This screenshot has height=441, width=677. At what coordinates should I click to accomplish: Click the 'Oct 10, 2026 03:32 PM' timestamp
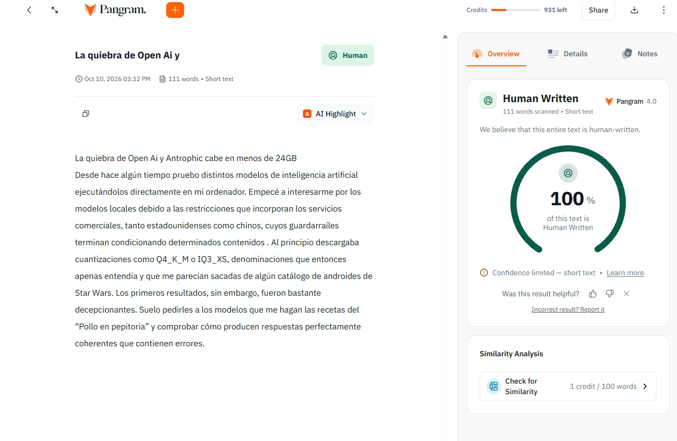coord(117,79)
